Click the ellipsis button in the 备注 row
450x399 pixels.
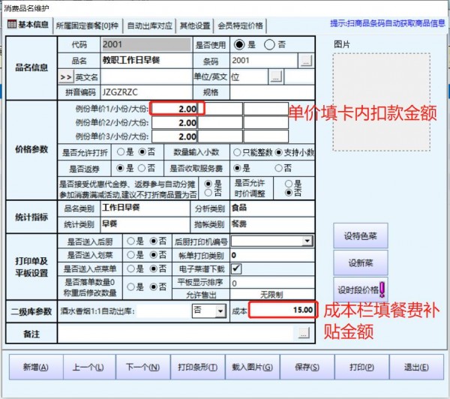coord(304,331)
